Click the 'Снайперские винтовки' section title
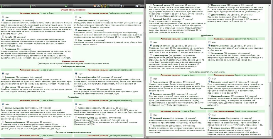Viewport: 273px width, 139px height. pos(73,66)
